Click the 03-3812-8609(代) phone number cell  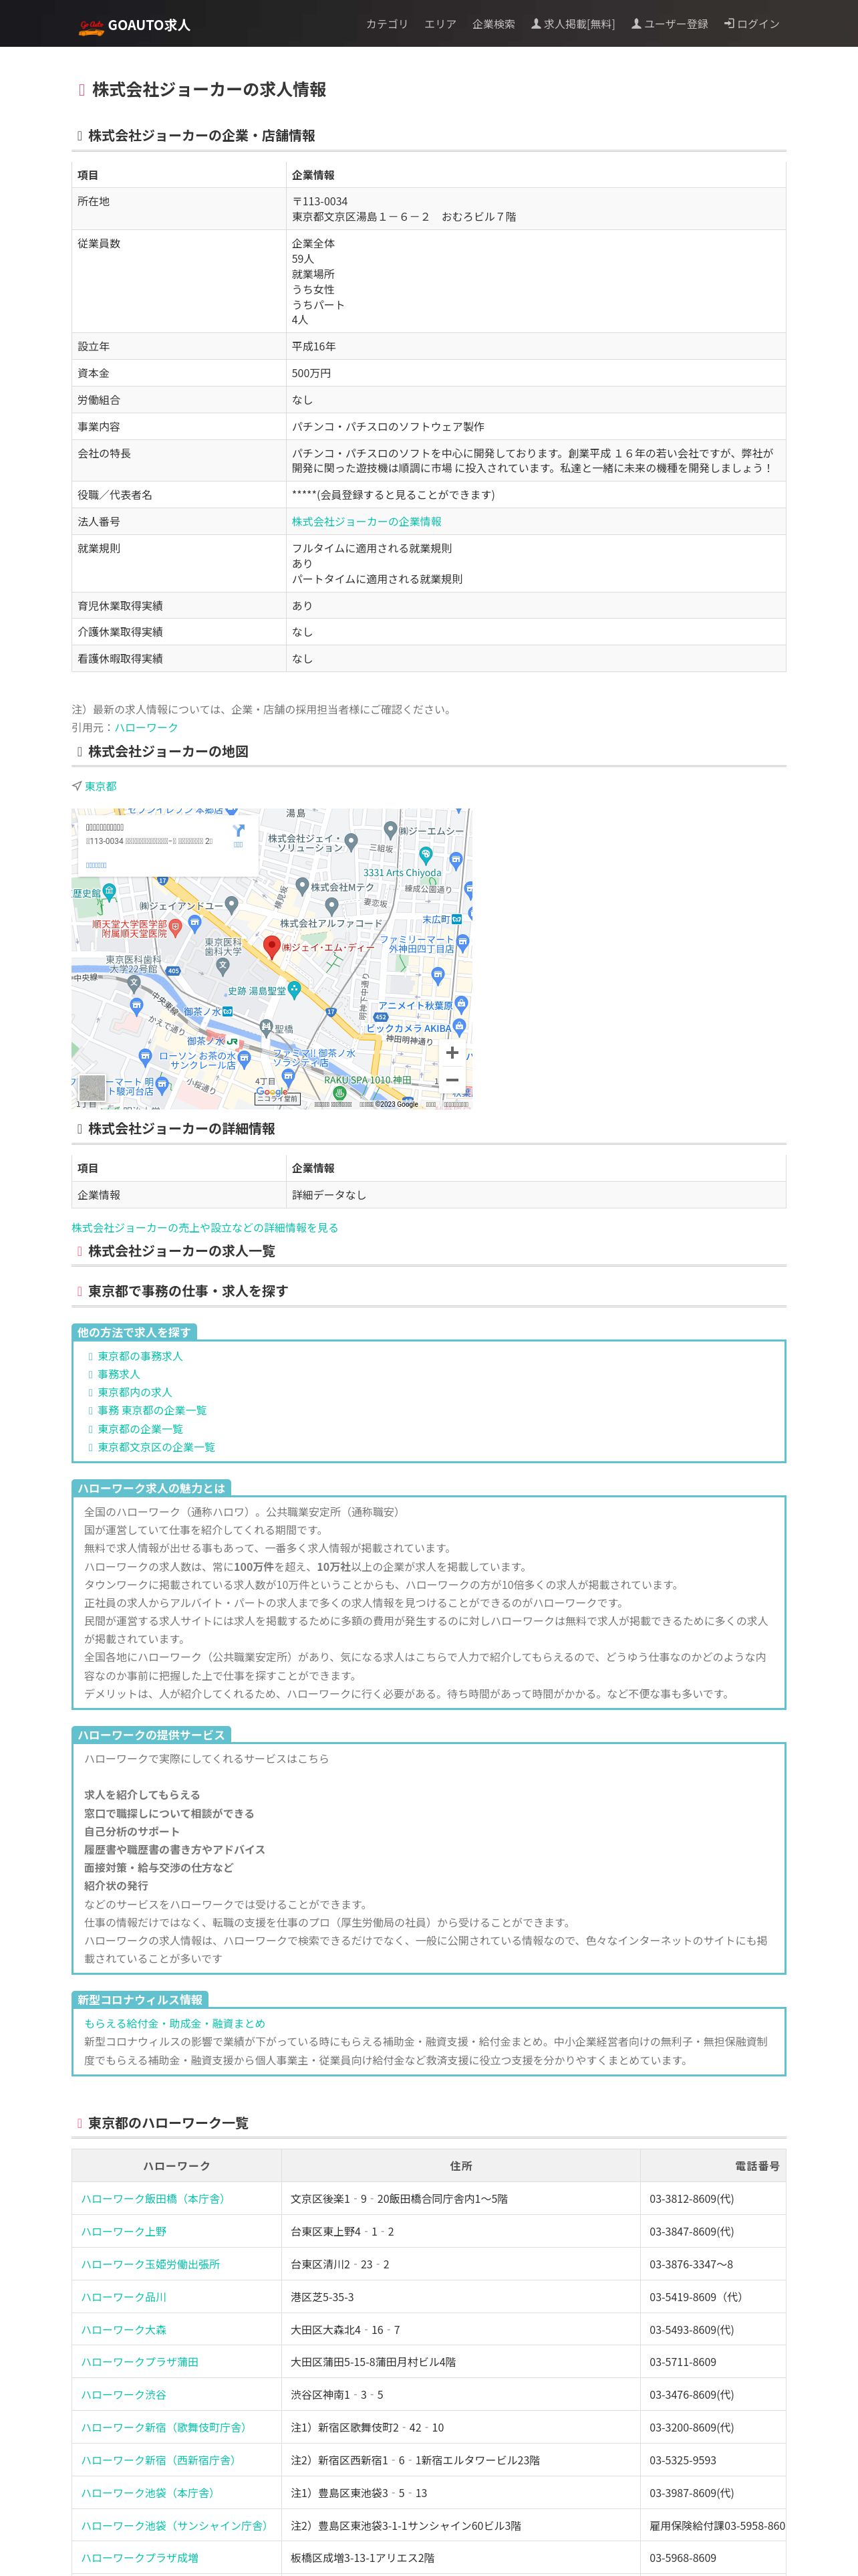point(713,2198)
